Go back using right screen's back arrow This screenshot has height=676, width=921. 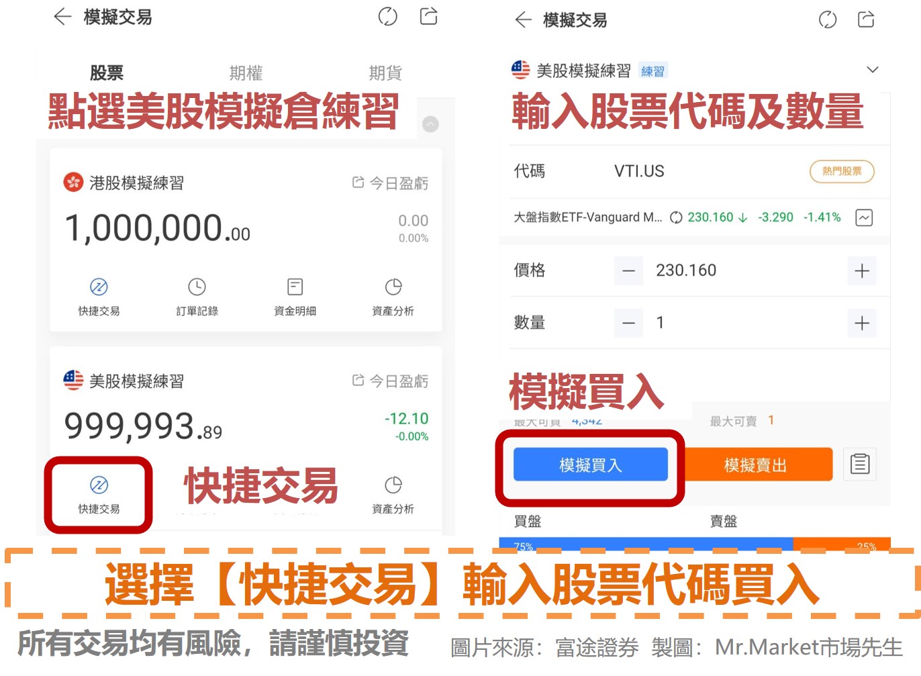[523, 19]
